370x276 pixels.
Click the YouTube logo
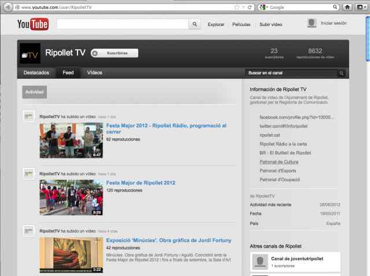pos(32,24)
